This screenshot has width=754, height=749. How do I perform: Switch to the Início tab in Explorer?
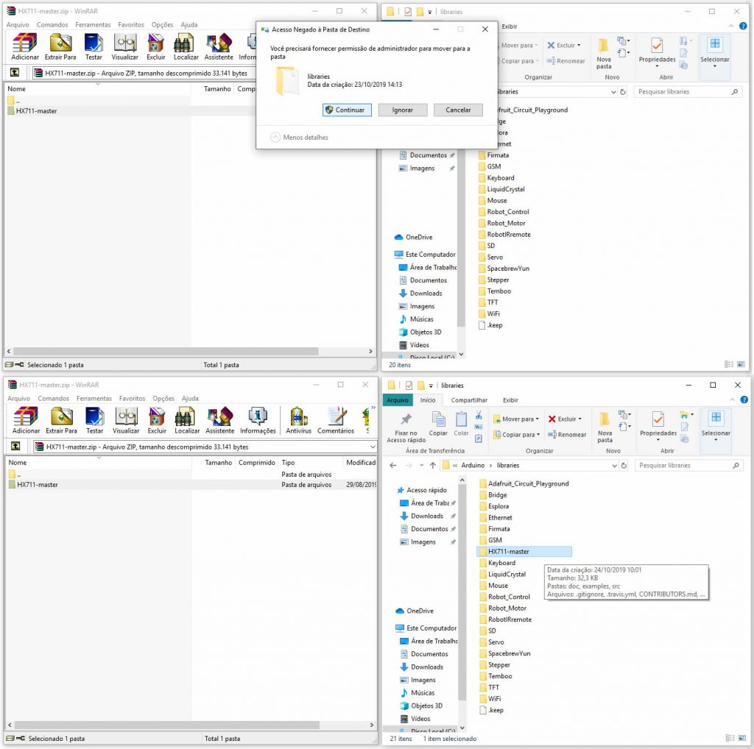[x=428, y=400]
